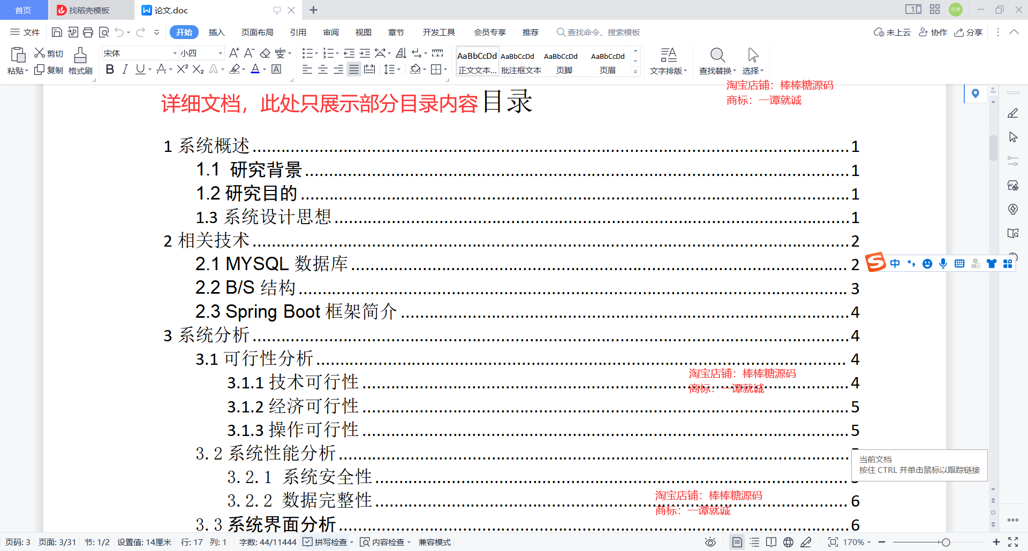This screenshot has width=1028, height=551.
Task: Toggle Underline formatting
Action: (x=140, y=69)
